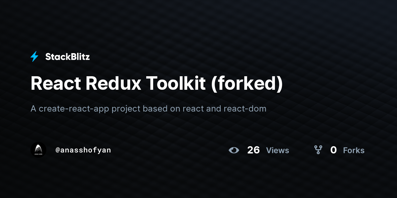Screen dimensions: 397x198
Task: Click the Views label
Action: click(x=278, y=150)
